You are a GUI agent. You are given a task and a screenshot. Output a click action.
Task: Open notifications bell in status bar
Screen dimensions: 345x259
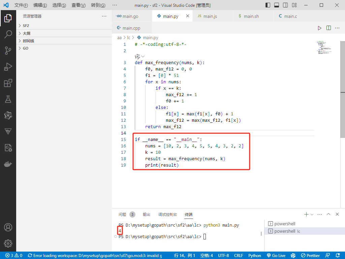point(338,256)
